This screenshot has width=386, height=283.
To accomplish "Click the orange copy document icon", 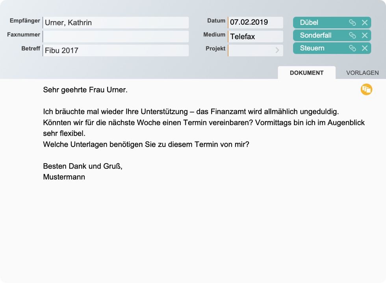I will 366,90.
